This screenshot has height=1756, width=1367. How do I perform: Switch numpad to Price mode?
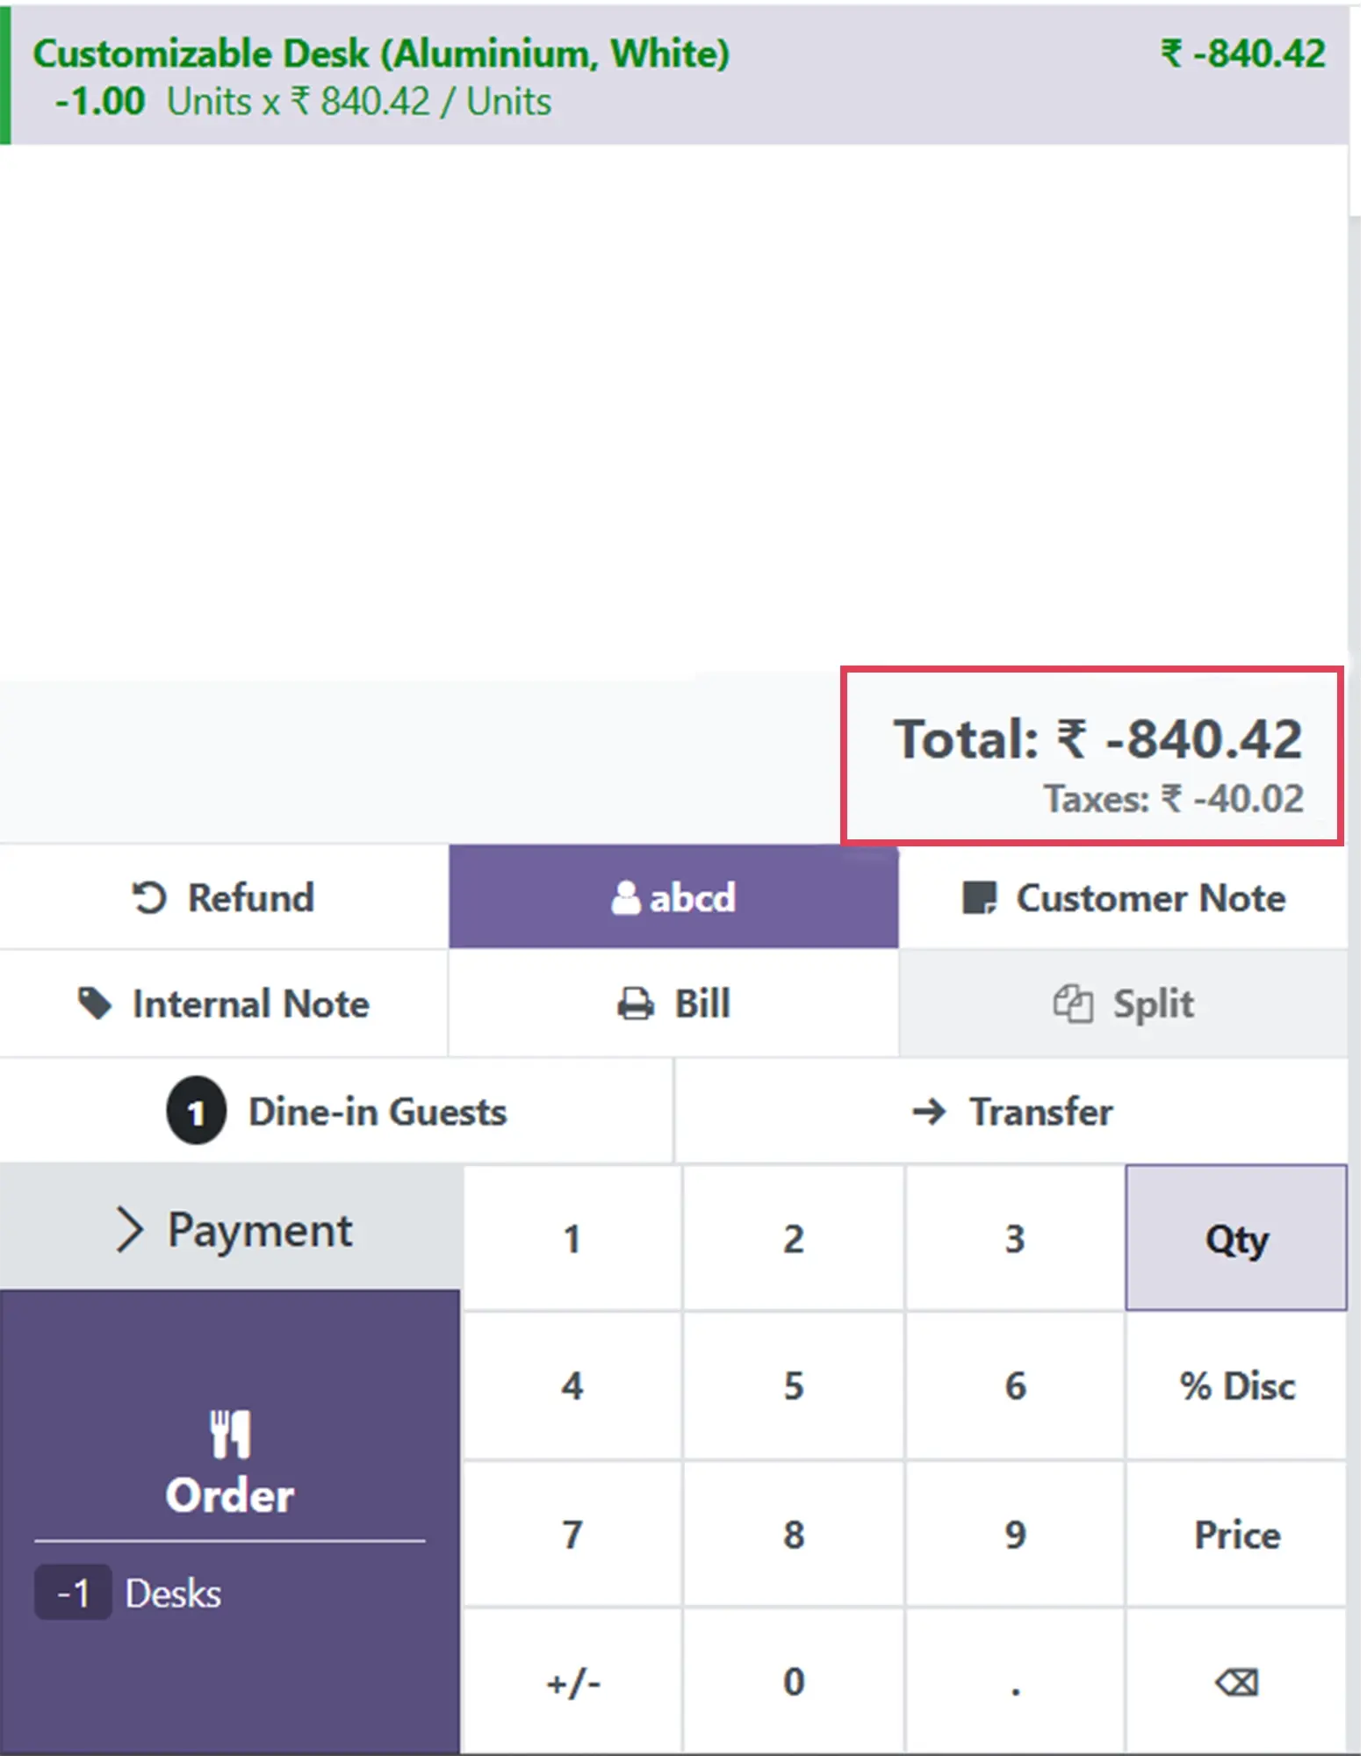point(1236,1535)
